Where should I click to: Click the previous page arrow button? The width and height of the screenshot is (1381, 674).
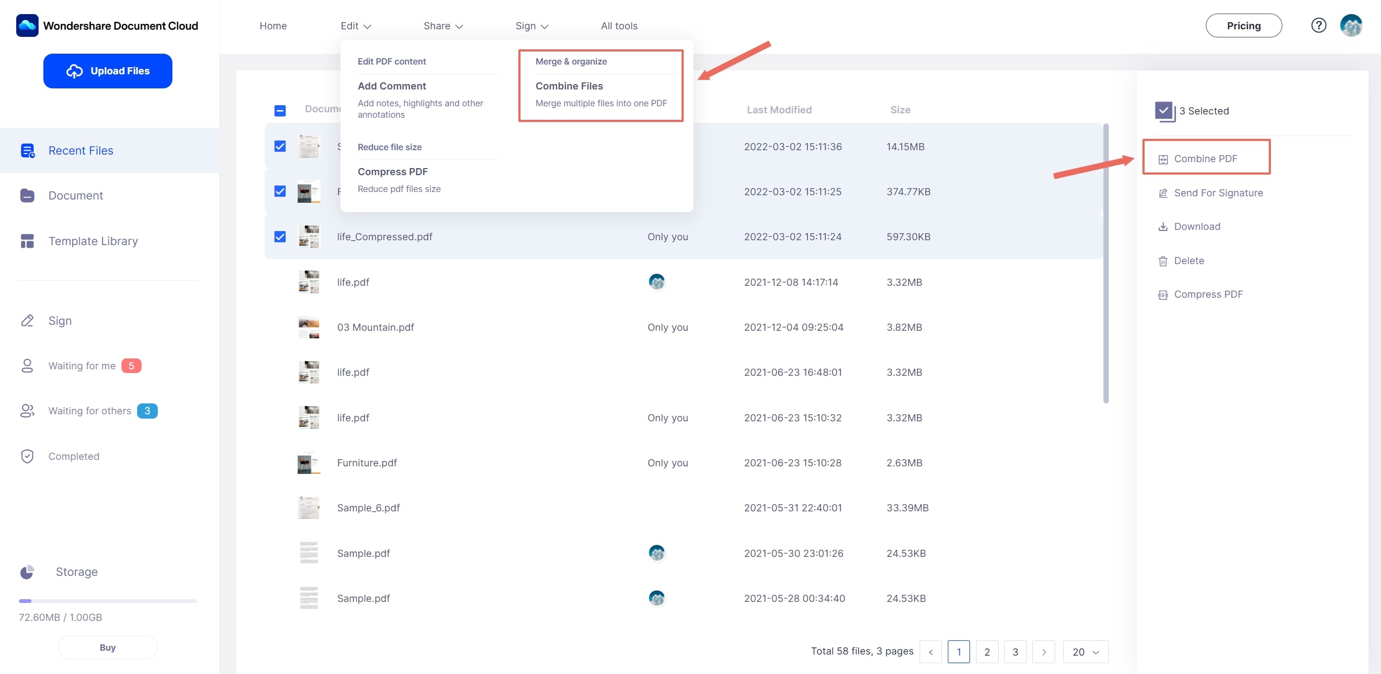point(930,652)
